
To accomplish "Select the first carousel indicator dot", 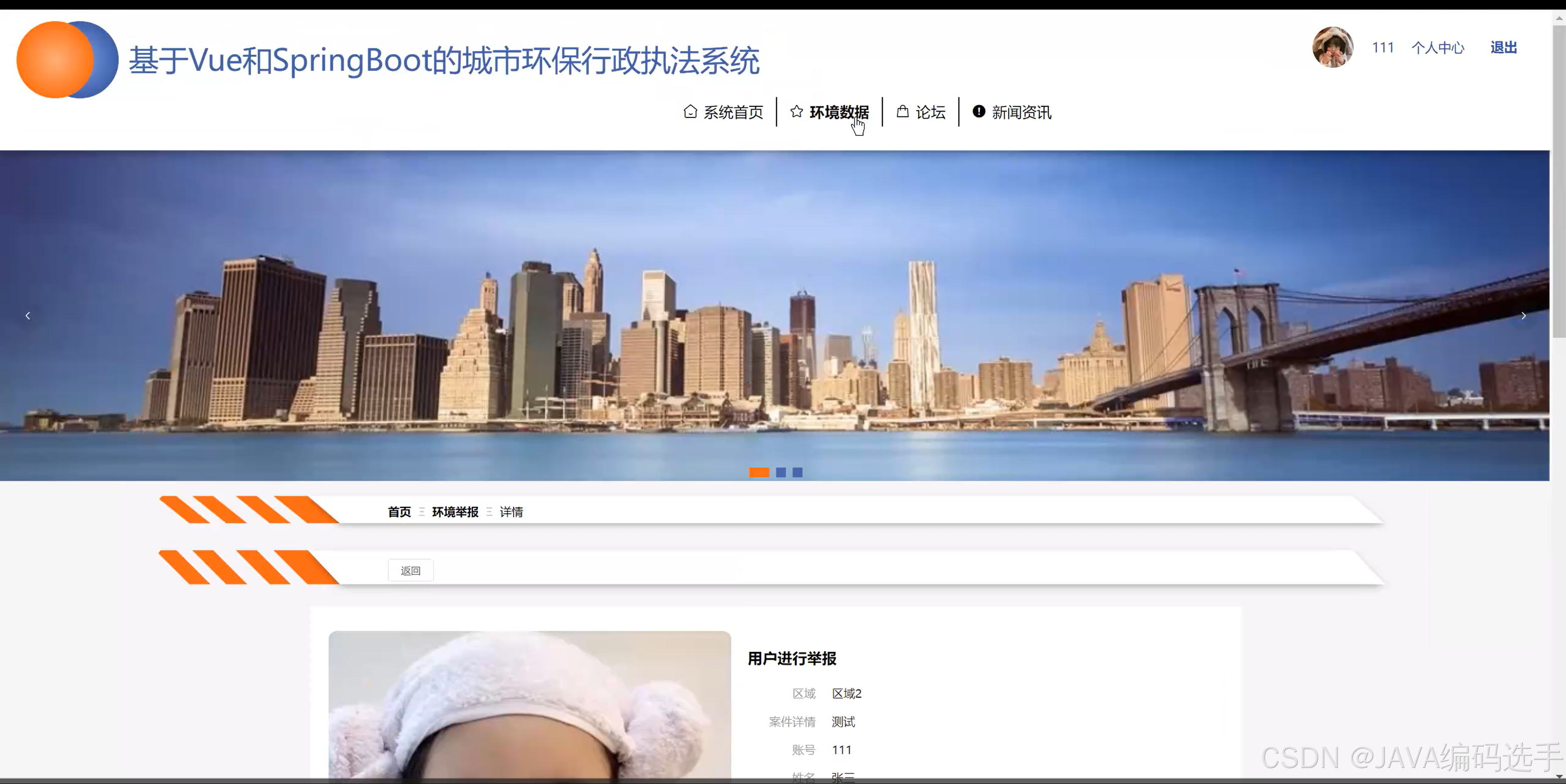I will (759, 473).
